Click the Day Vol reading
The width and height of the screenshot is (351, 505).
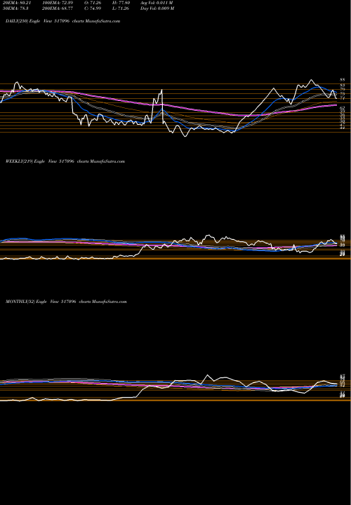tap(157, 8)
